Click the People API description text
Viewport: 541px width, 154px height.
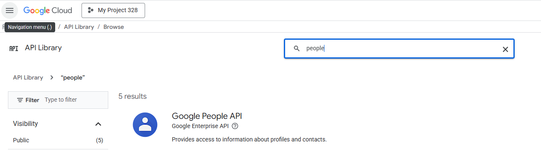249,139
